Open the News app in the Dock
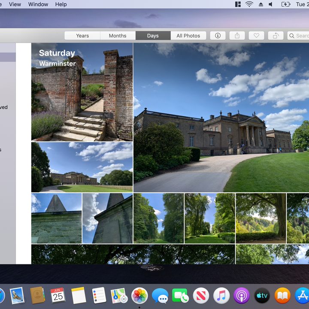Viewport: 309px width, 309px height. click(x=201, y=296)
